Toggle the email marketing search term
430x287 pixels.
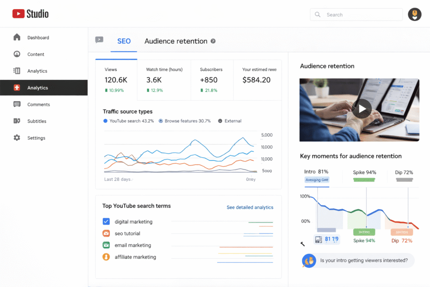(106, 245)
